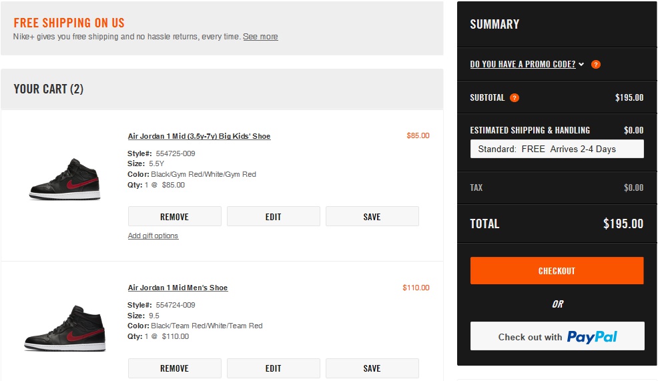The image size is (660, 381).
Task: Save the Big Kids' shoe for later
Action: click(372, 217)
